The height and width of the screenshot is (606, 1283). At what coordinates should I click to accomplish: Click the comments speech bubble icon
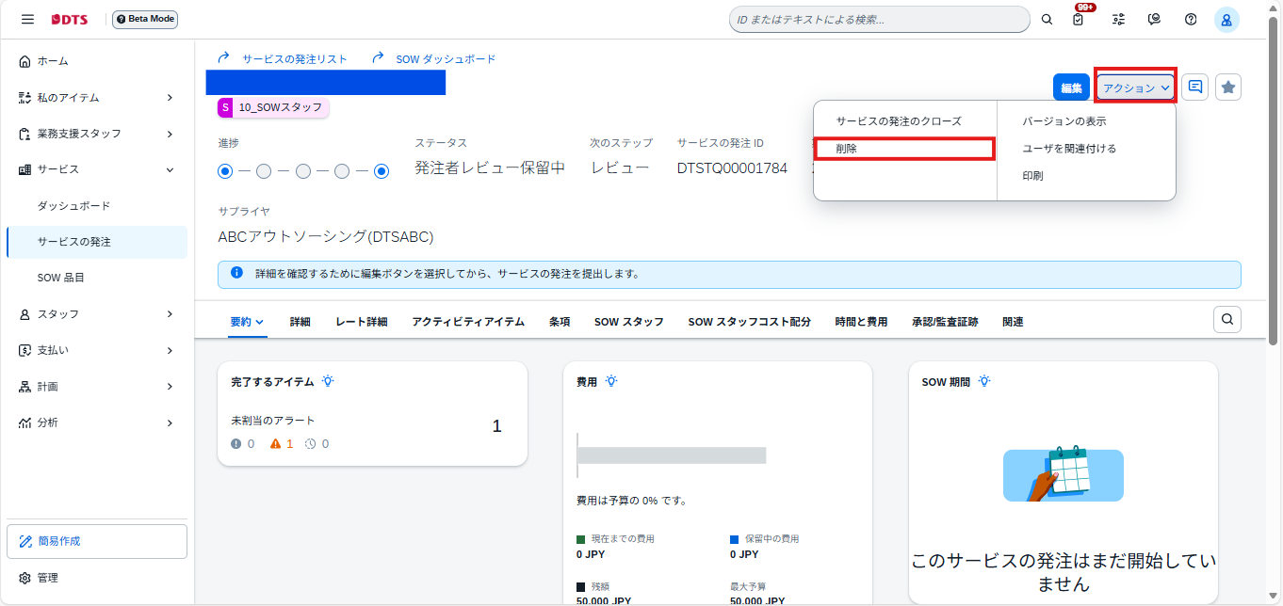pos(1195,87)
